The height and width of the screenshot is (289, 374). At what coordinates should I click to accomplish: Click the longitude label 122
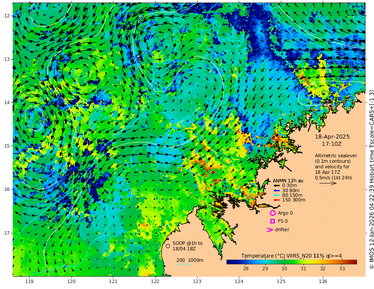(155, 281)
